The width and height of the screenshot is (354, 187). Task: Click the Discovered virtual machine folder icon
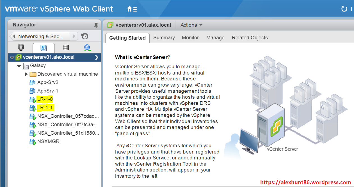pos(33,74)
